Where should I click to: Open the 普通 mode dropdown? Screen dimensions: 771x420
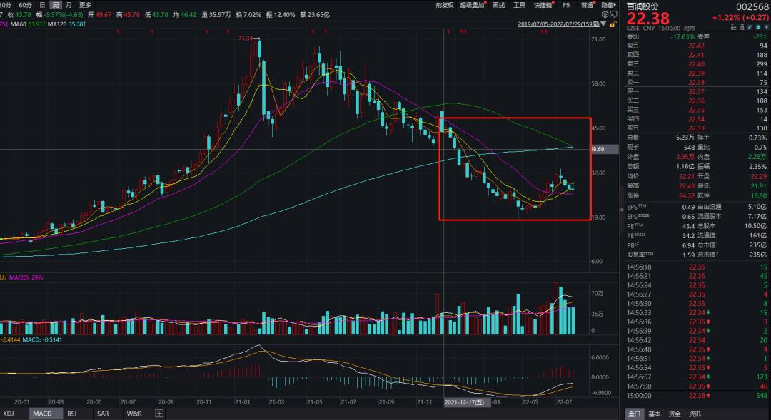588,5
